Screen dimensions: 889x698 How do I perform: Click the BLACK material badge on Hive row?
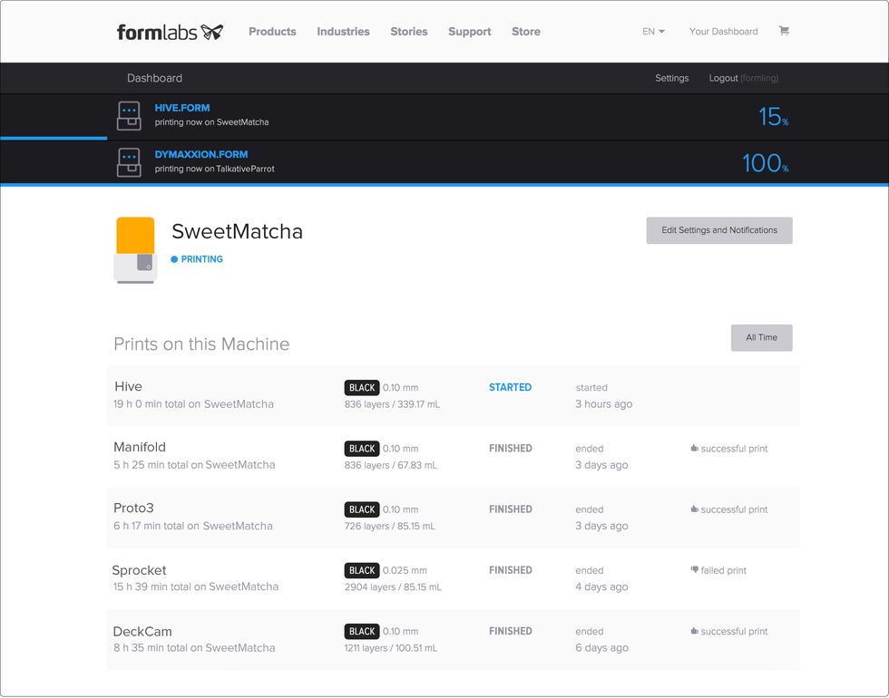tap(362, 387)
